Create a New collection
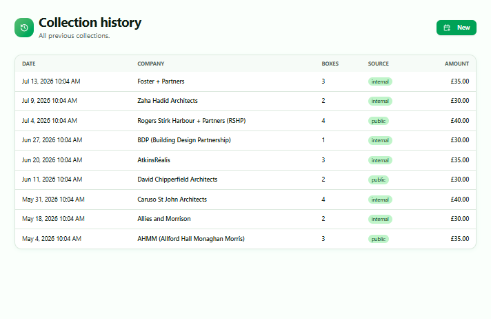Screen dimensions: 491x319 (457, 28)
